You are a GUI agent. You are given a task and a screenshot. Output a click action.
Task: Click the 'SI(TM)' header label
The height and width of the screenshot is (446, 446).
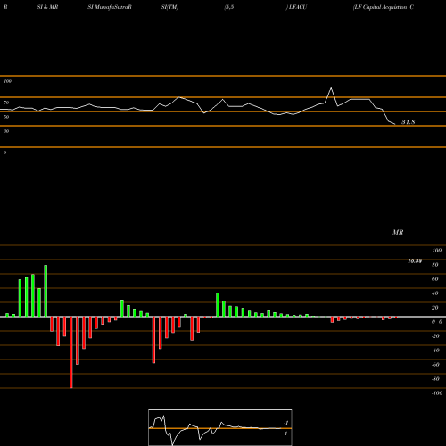pyautogui.click(x=169, y=7)
